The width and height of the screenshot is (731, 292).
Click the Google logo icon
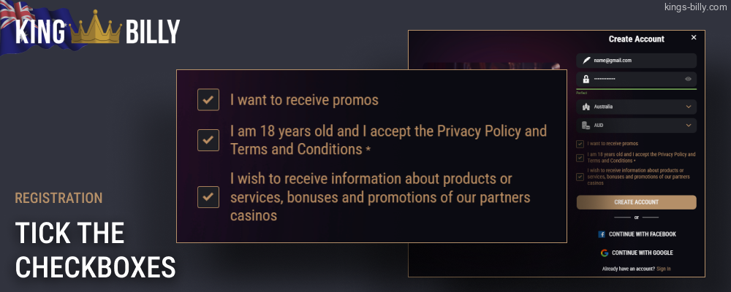point(605,253)
